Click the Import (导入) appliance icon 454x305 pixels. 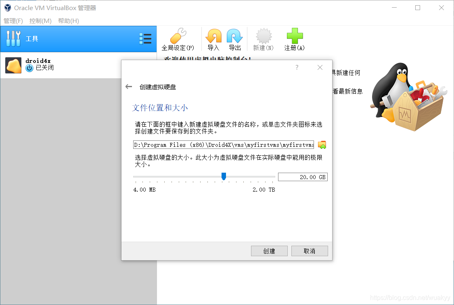tap(213, 36)
